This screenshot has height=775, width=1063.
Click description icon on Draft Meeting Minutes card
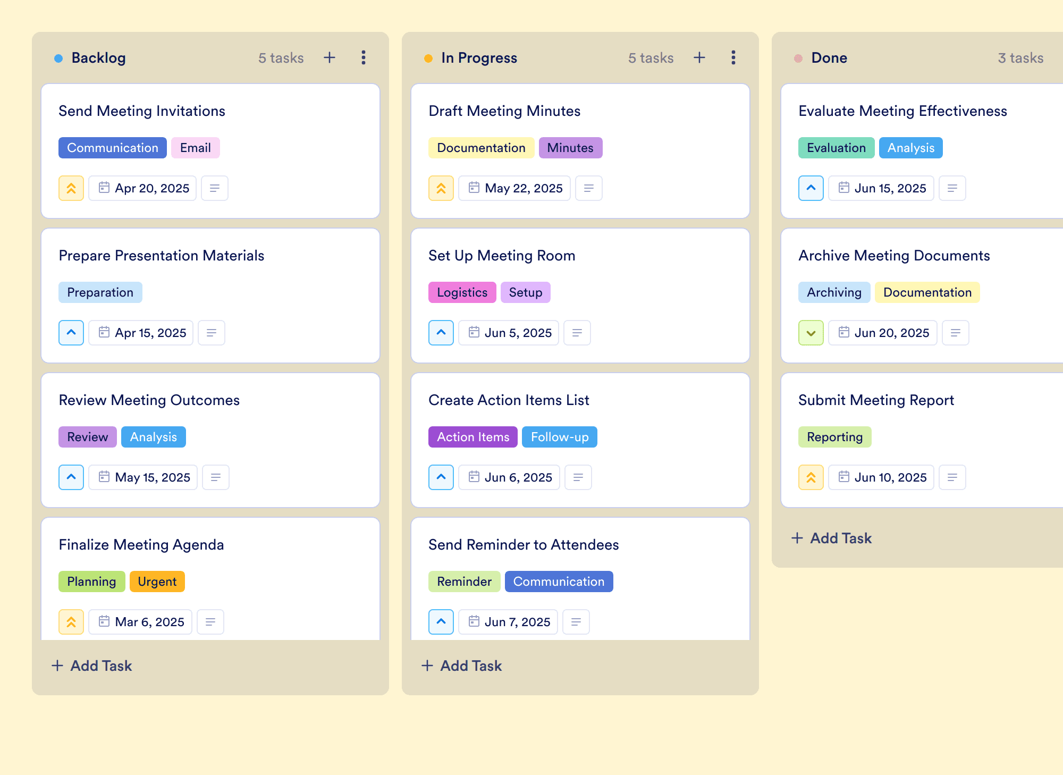tap(589, 188)
